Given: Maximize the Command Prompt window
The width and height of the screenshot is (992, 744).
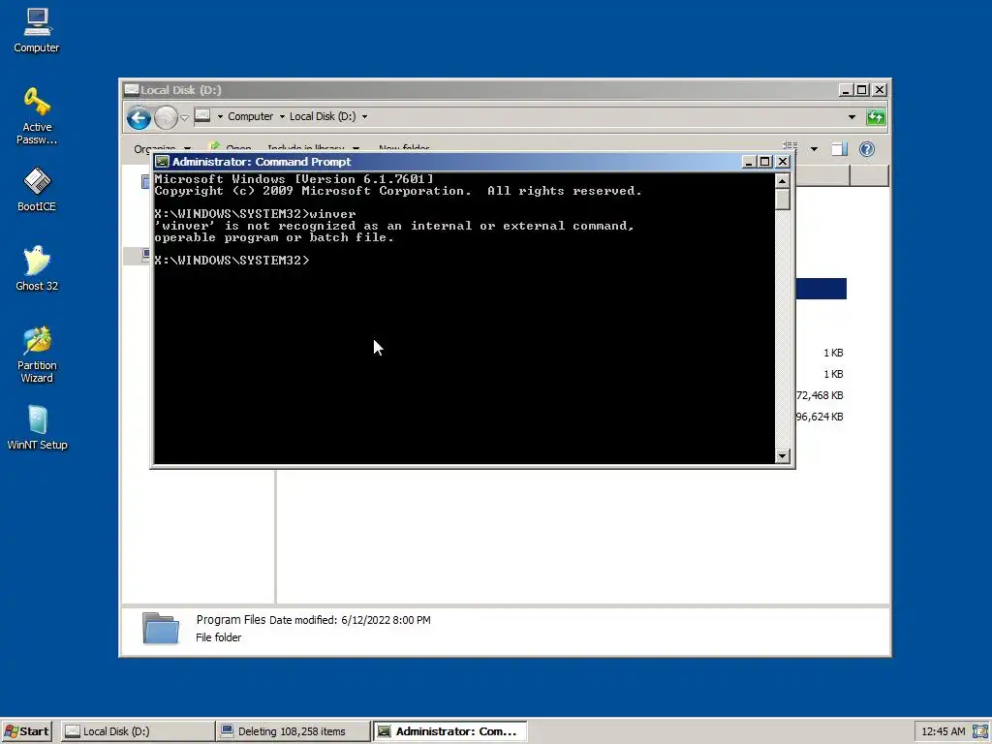Looking at the screenshot, I should coord(765,162).
